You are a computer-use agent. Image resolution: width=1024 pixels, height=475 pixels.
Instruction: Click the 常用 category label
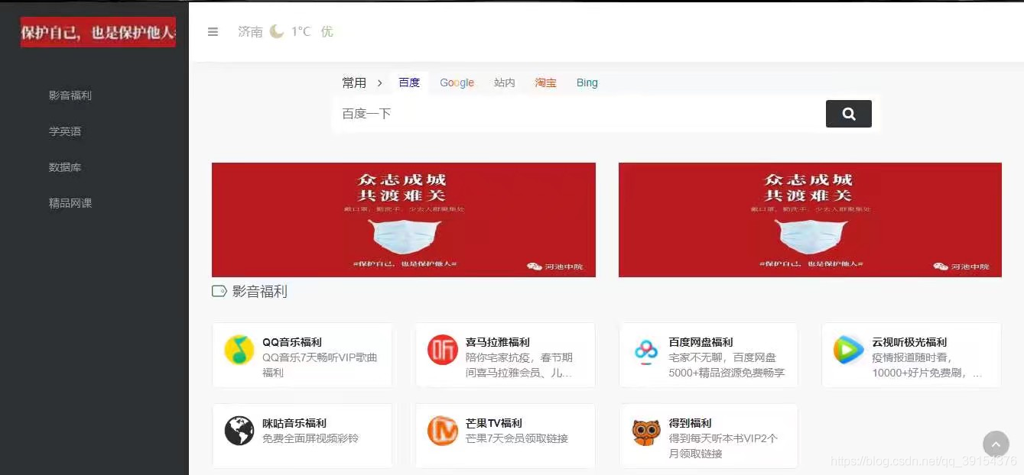(354, 83)
